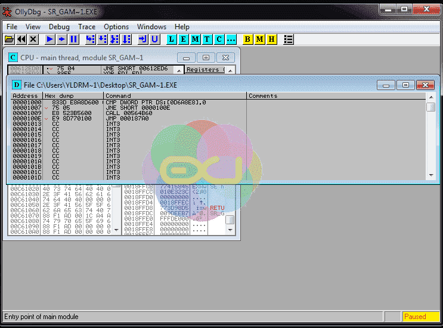Click the U execute till user code icon
Viewport: 443px width, 328px height.
click(155, 39)
